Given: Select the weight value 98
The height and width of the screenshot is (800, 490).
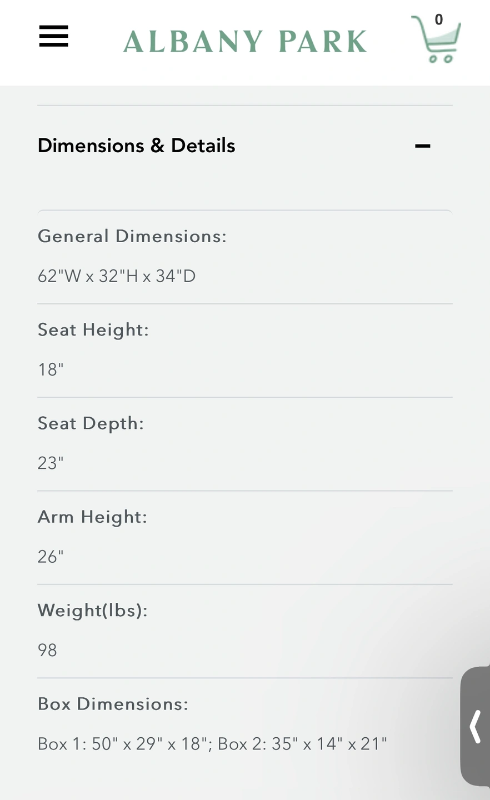Looking at the screenshot, I should click(x=47, y=650).
